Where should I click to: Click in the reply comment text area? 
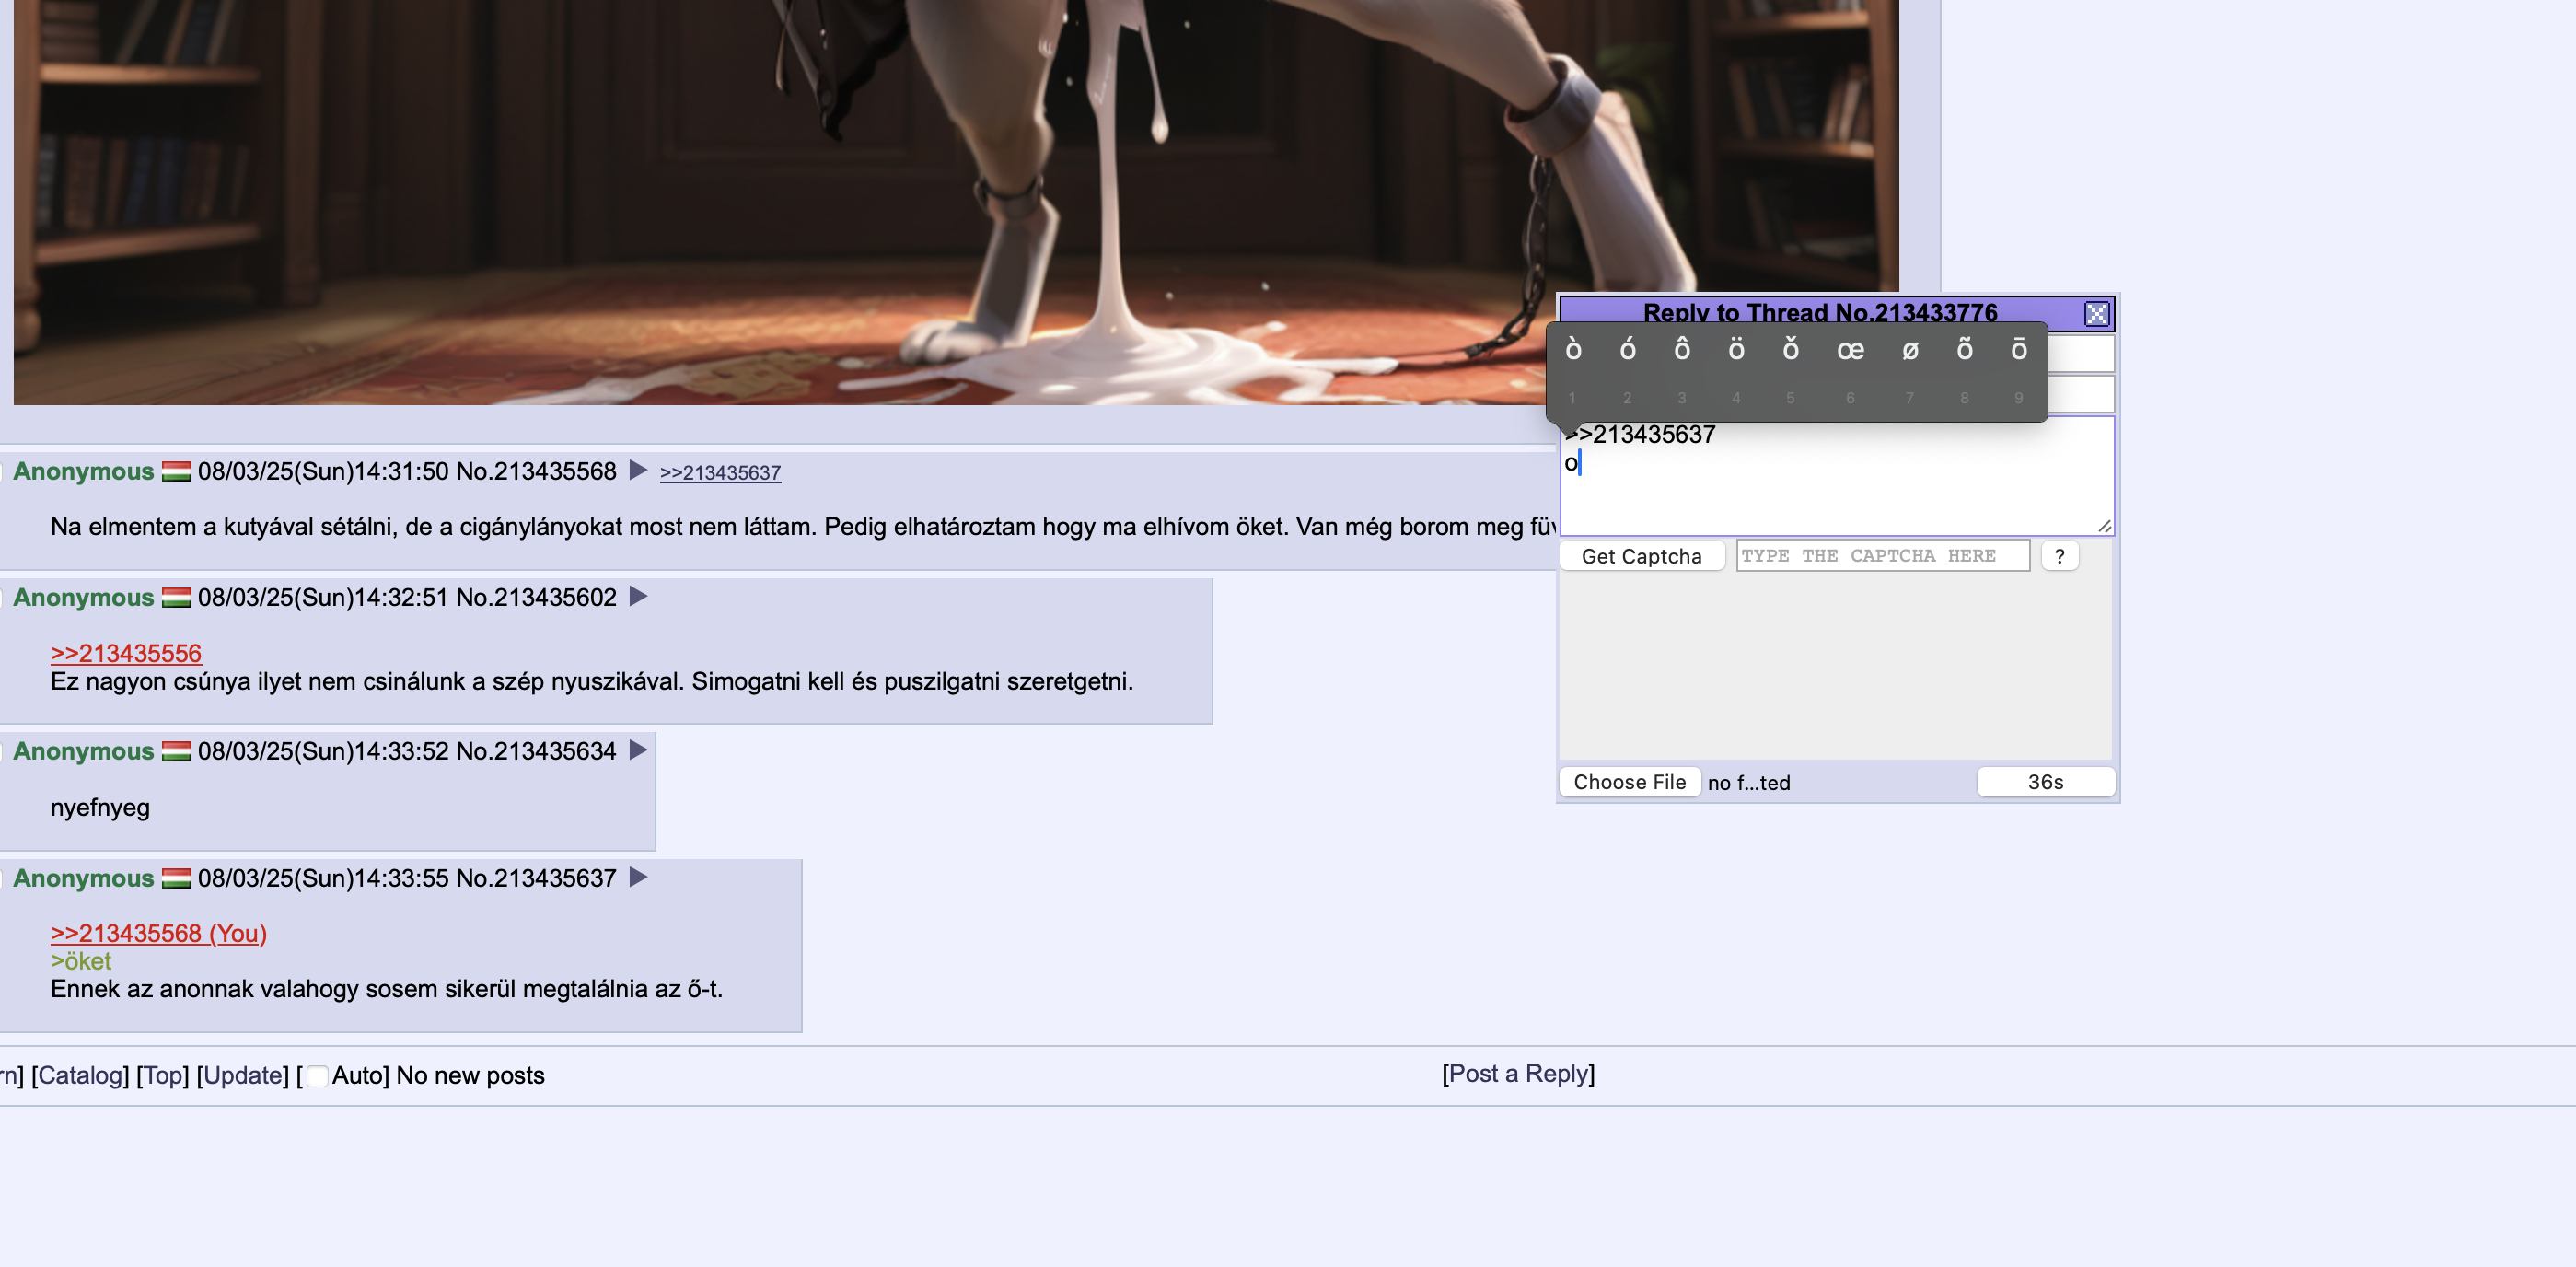1836,476
